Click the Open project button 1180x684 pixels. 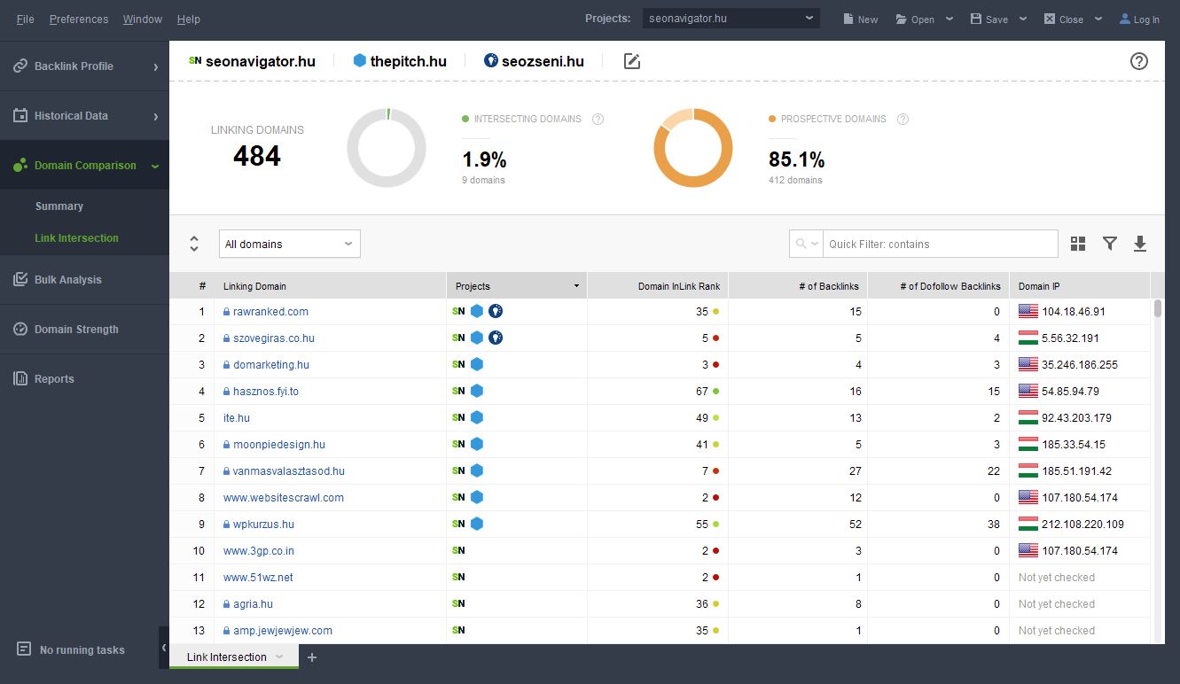(x=915, y=19)
